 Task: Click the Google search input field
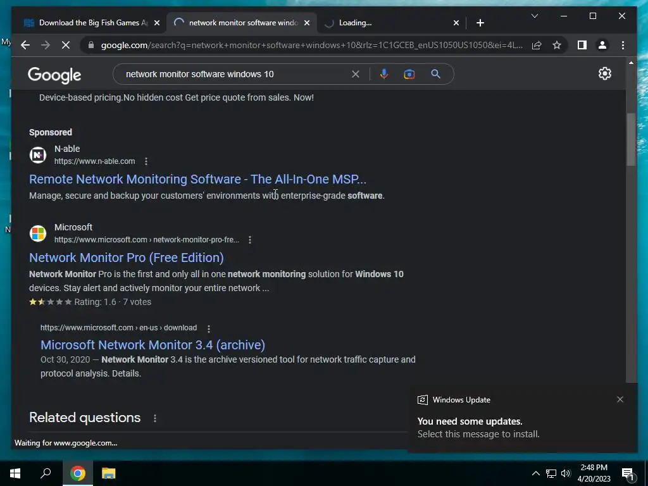[235, 74]
